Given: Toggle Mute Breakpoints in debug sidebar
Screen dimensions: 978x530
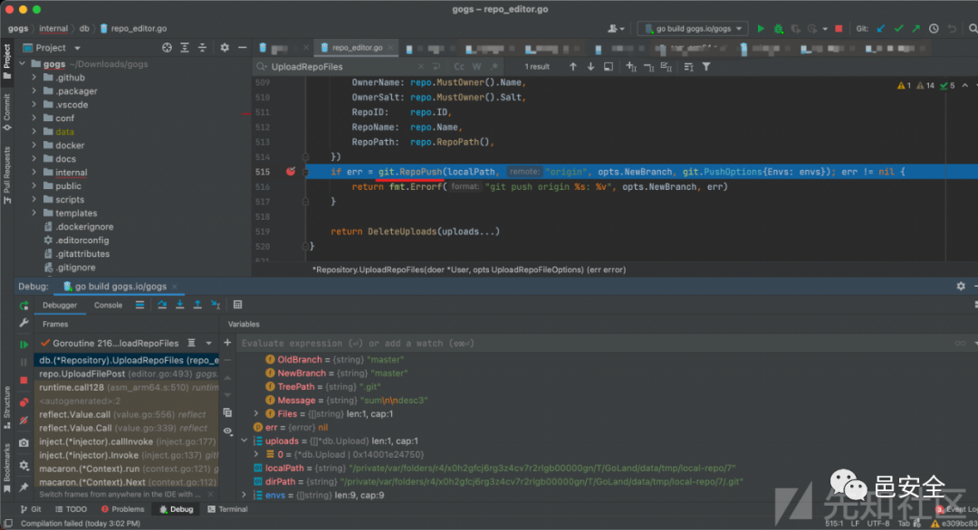Looking at the screenshot, I should (x=24, y=421).
